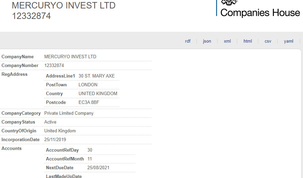
Task: Click the Private Limited Company category value
Action: pos(69,113)
